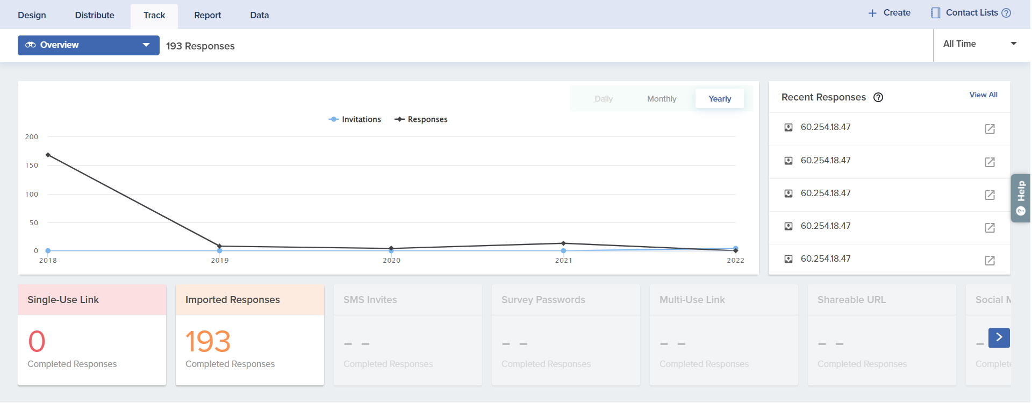This screenshot has height=403, width=1032.
Task: Open the first recent response external link icon
Action: click(x=990, y=129)
